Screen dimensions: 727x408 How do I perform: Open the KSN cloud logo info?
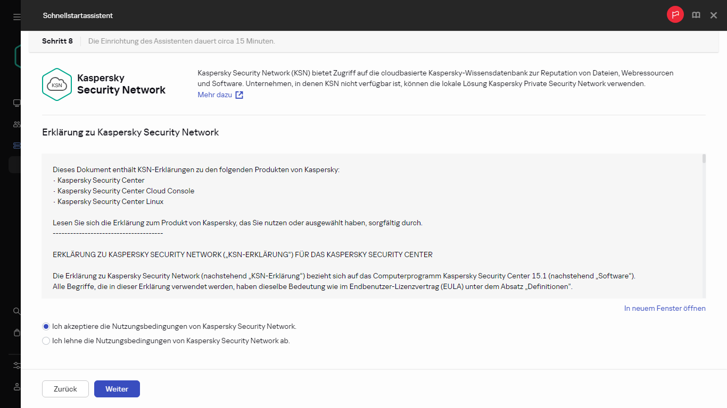[56, 84]
